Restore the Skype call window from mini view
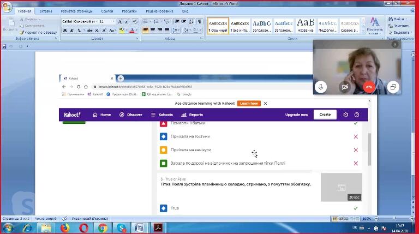The width and height of the screenshot is (419, 234). tap(393, 87)
